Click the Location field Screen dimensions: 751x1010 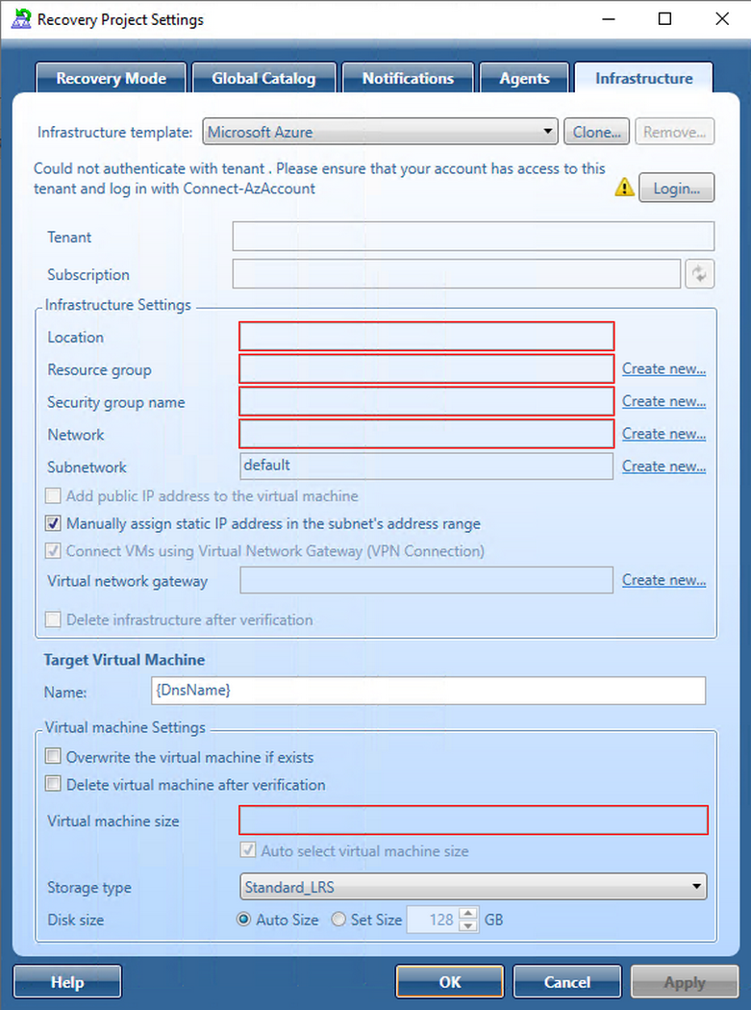426,337
